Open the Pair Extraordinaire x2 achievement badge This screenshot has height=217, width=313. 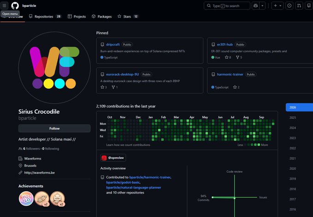pyautogui.click(x=42, y=199)
